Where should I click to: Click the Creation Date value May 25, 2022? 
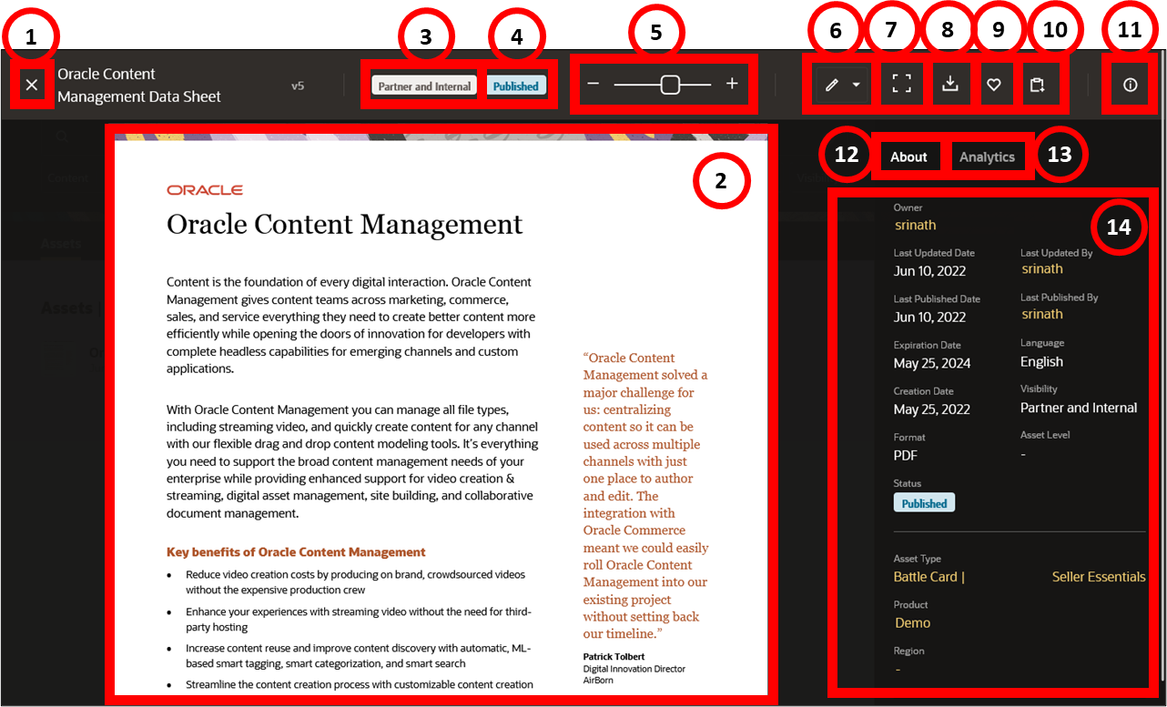932,409
